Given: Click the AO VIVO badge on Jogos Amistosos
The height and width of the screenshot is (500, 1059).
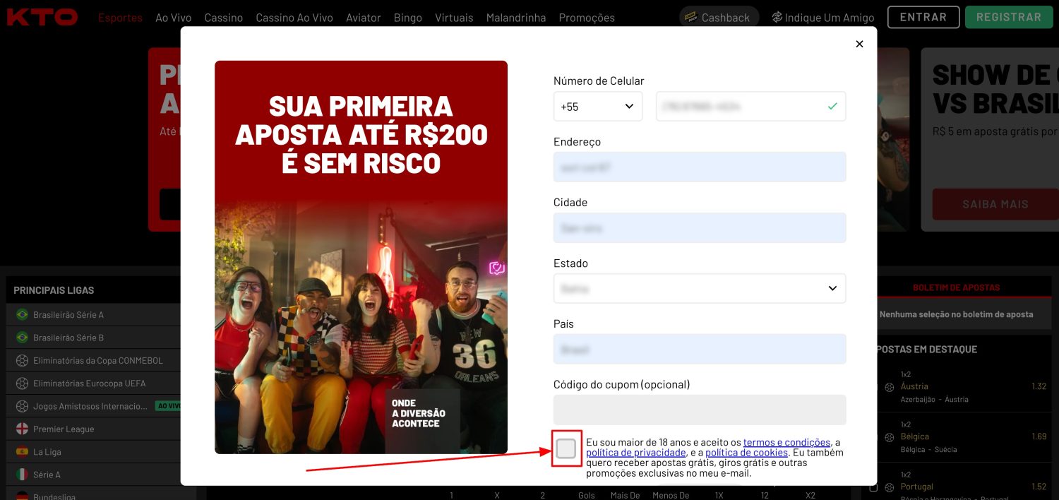Looking at the screenshot, I should coord(168,406).
